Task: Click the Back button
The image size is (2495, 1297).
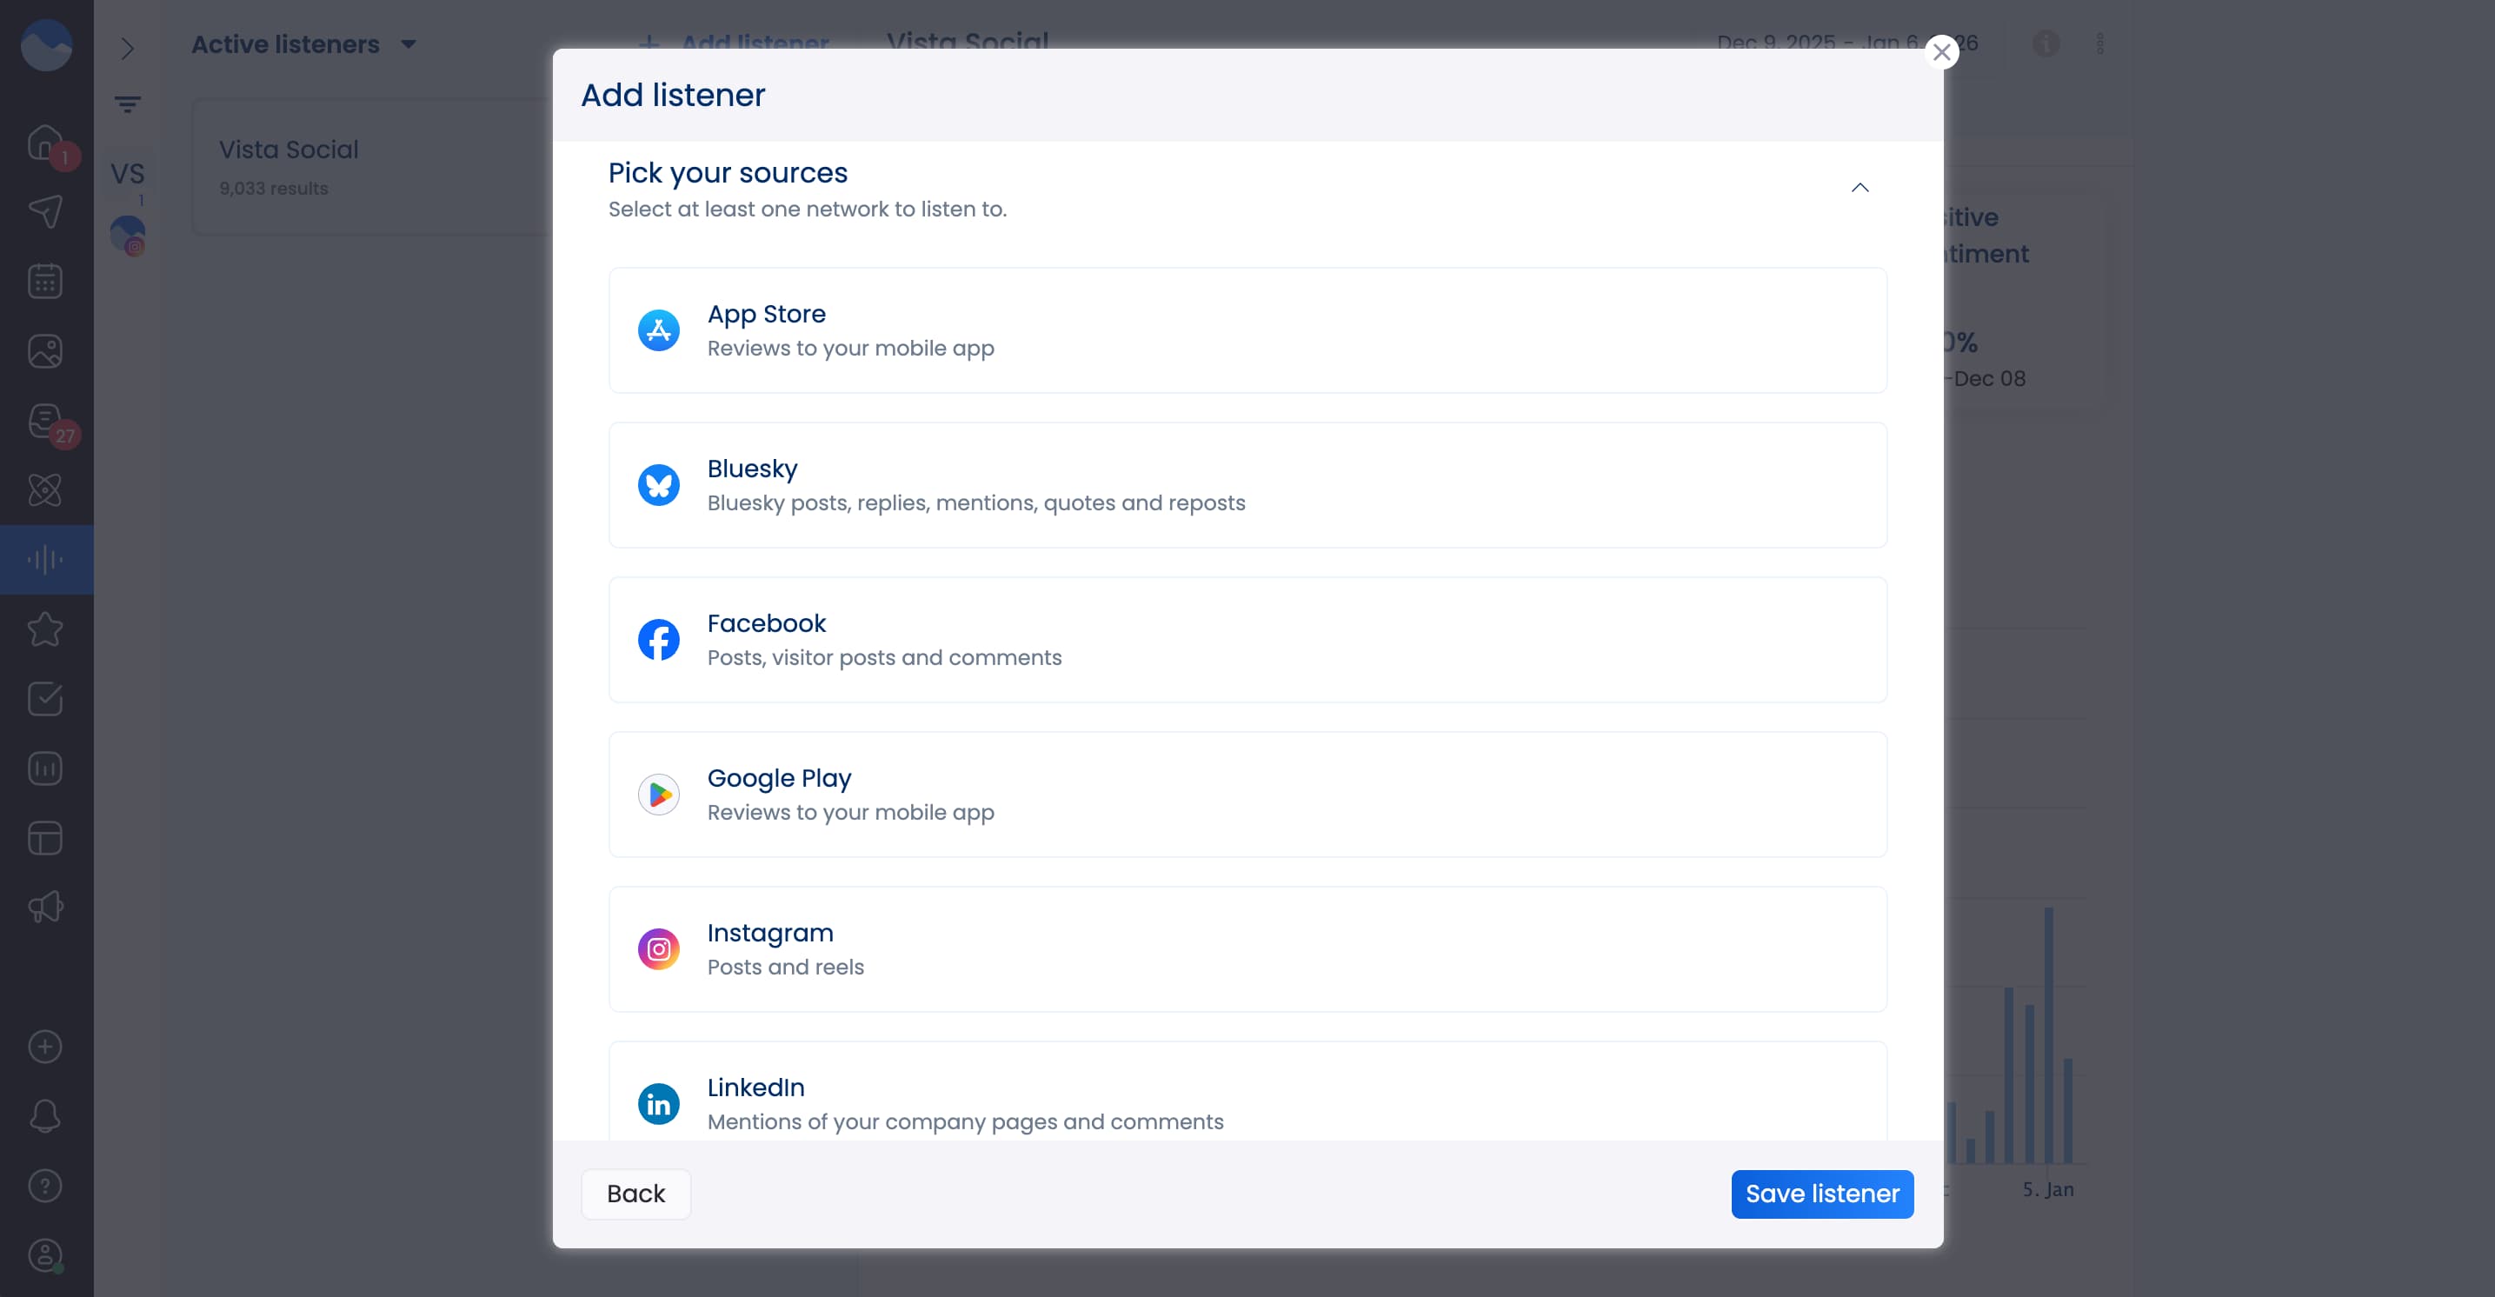Action: tap(635, 1194)
